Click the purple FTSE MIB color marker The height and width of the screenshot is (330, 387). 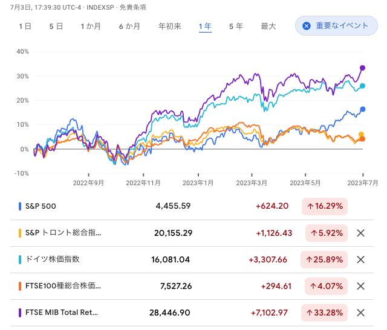(x=20, y=313)
